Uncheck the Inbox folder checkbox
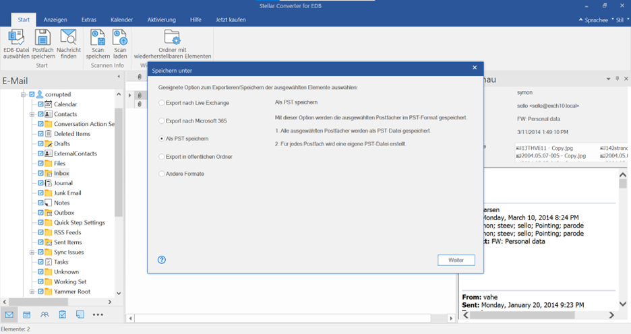Viewport: 631px width, 334px height. (x=40, y=173)
